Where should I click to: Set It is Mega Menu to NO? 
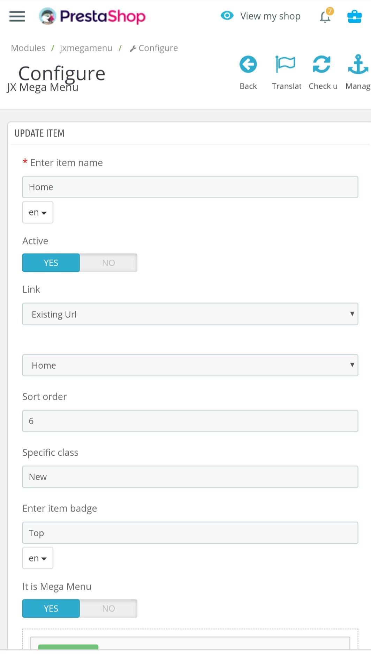[108, 609]
